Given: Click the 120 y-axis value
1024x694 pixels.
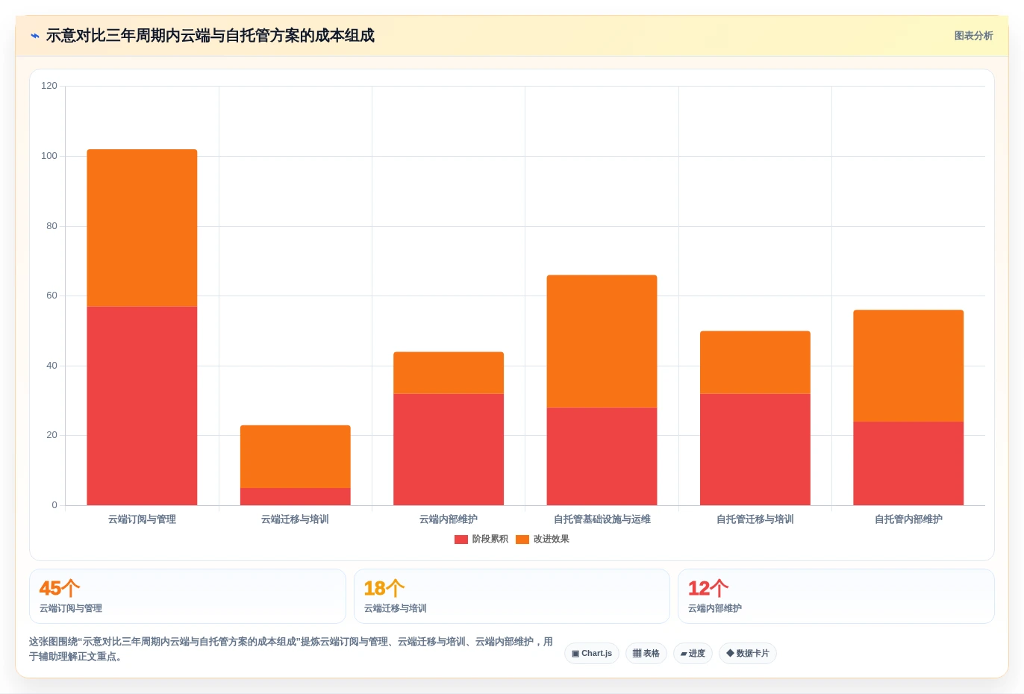Looking at the screenshot, I should [49, 86].
